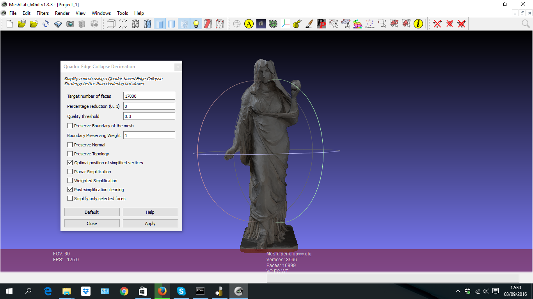
Task: Click the Reload blue arrows icon
Action: pos(46,24)
